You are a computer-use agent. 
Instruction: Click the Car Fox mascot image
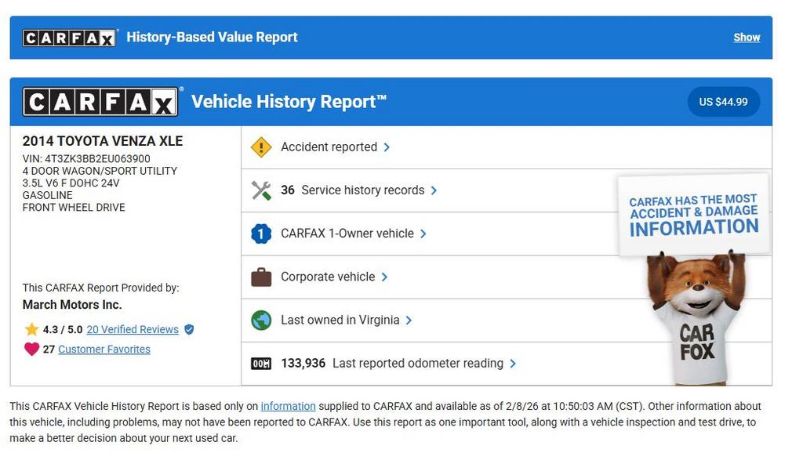point(696,317)
